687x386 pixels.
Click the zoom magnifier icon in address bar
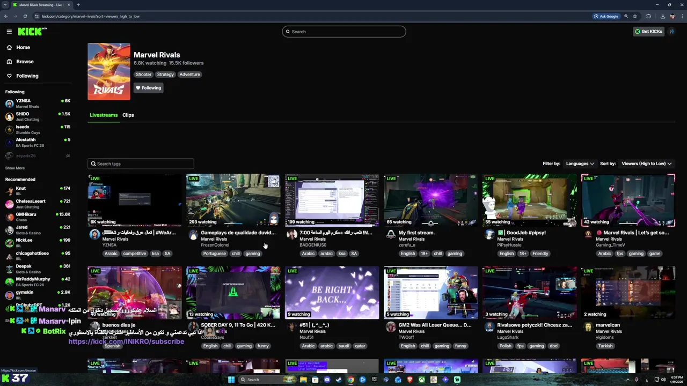[626, 16]
